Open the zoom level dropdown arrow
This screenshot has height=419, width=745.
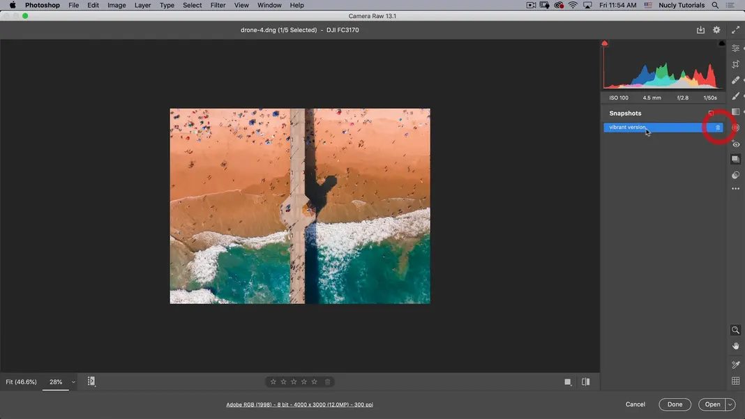pyautogui.click(x=73, y=382)
